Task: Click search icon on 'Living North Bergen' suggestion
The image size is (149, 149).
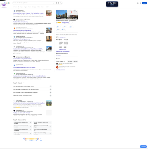Action: (x=50, y=126)
